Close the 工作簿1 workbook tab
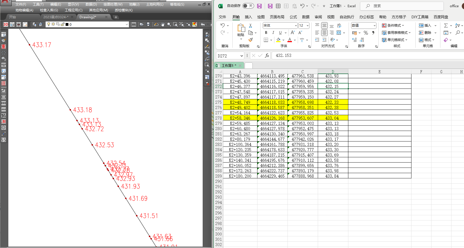 coord(240,66)
